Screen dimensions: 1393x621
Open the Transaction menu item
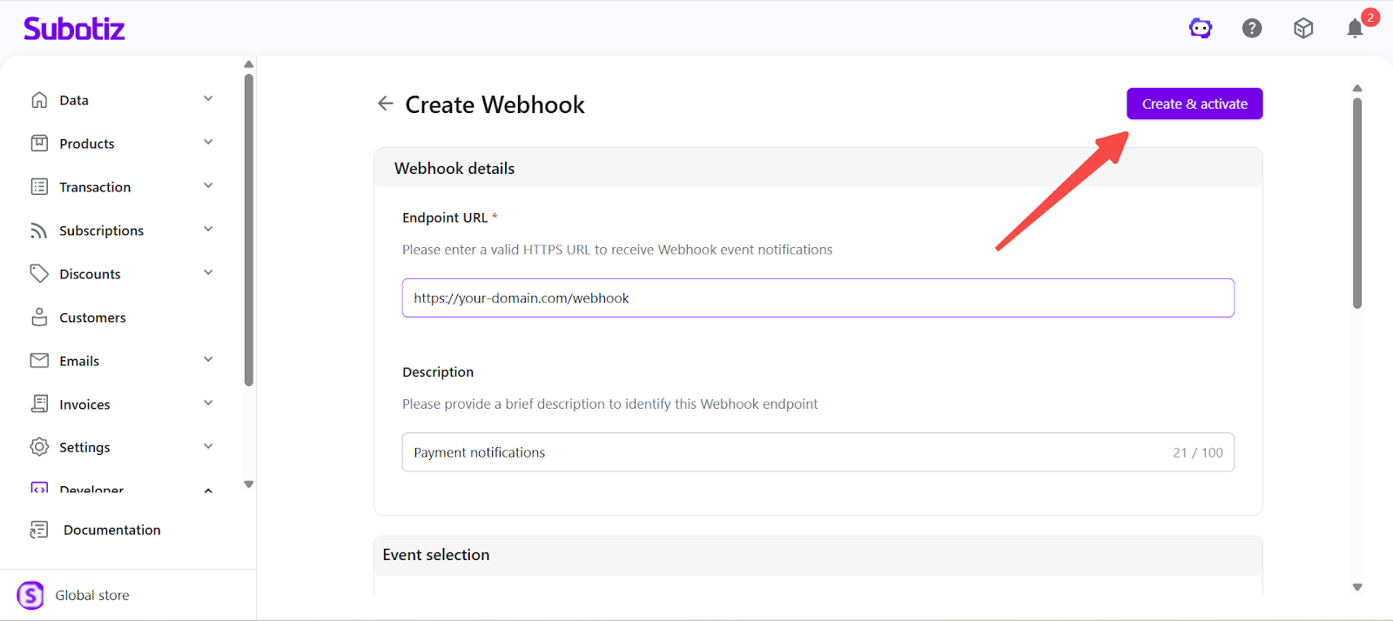(x=95, y=187)
